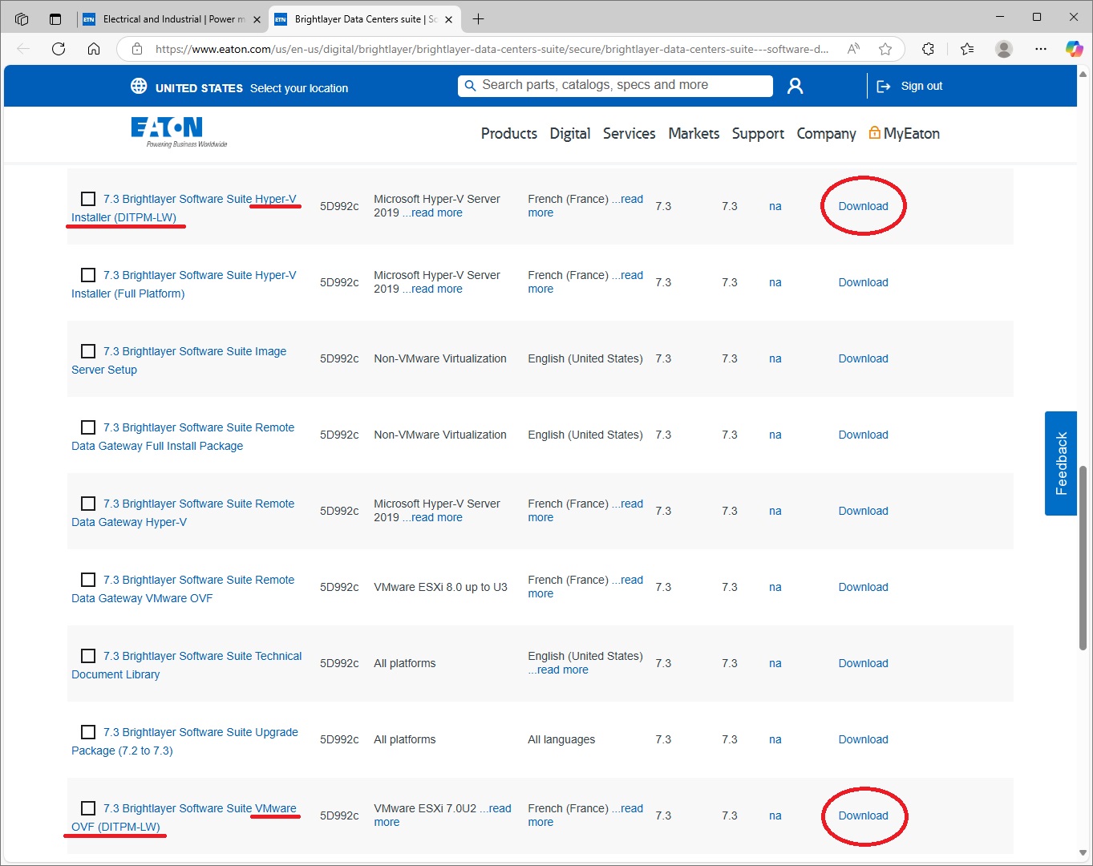This screenshot has height=866, width=1093.
Task: Click the Eaton logo
Action: tap(167, 130)
